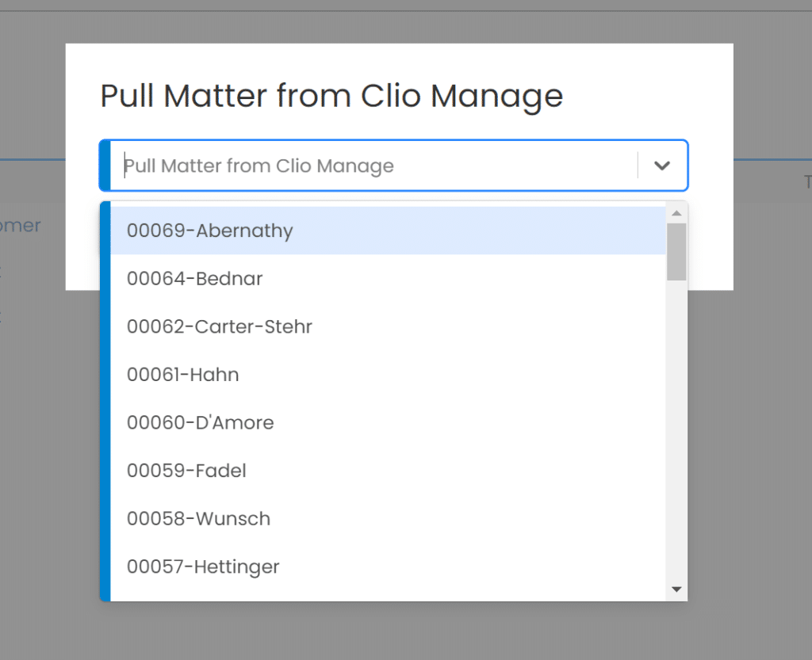Select the 00069-Abernathy matter
Screen dimensions: 812x660
point(209,231)
